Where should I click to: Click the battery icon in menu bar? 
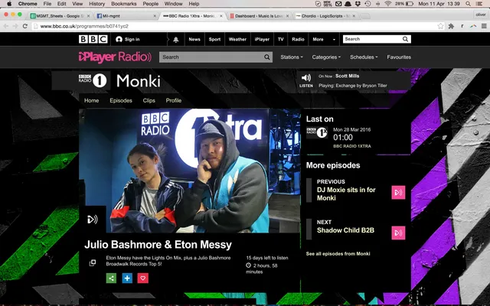pyautogui.click(x=410, y=4)
